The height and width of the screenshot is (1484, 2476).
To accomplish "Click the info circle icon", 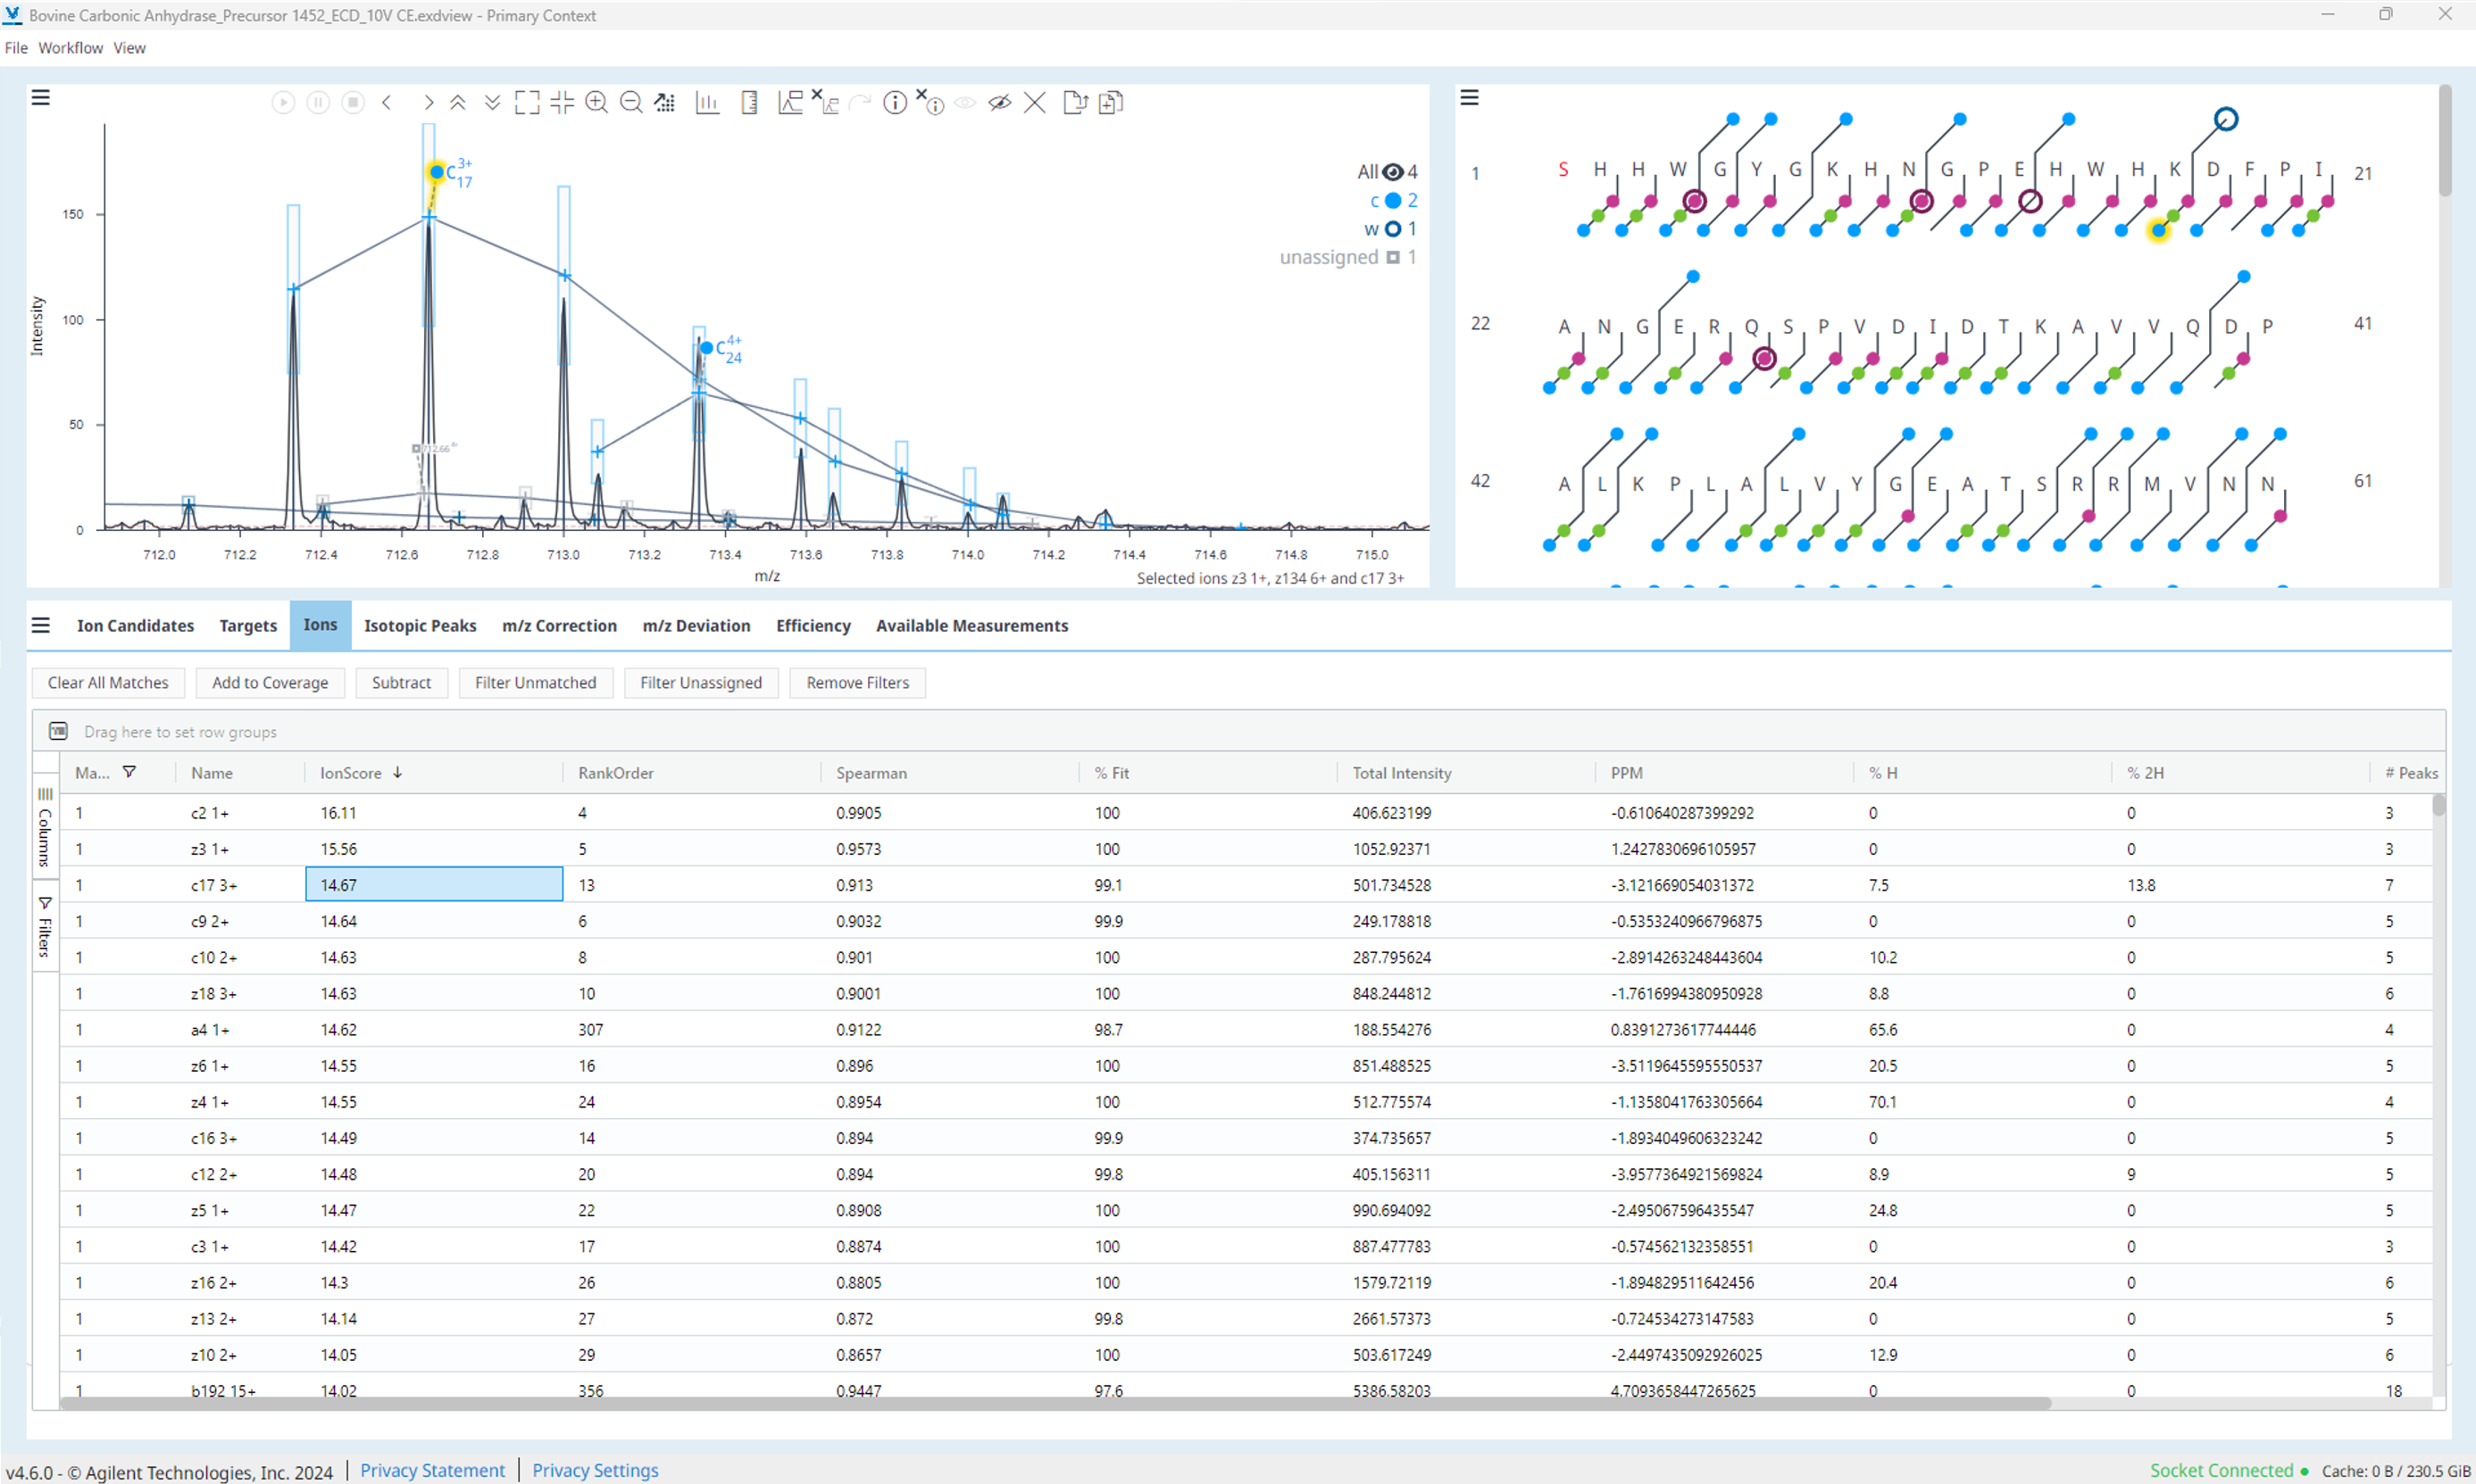I will pos(896,102).
